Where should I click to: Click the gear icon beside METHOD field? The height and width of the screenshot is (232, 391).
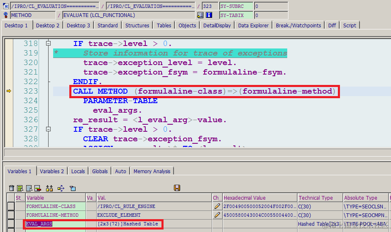(x=6, y=15)
